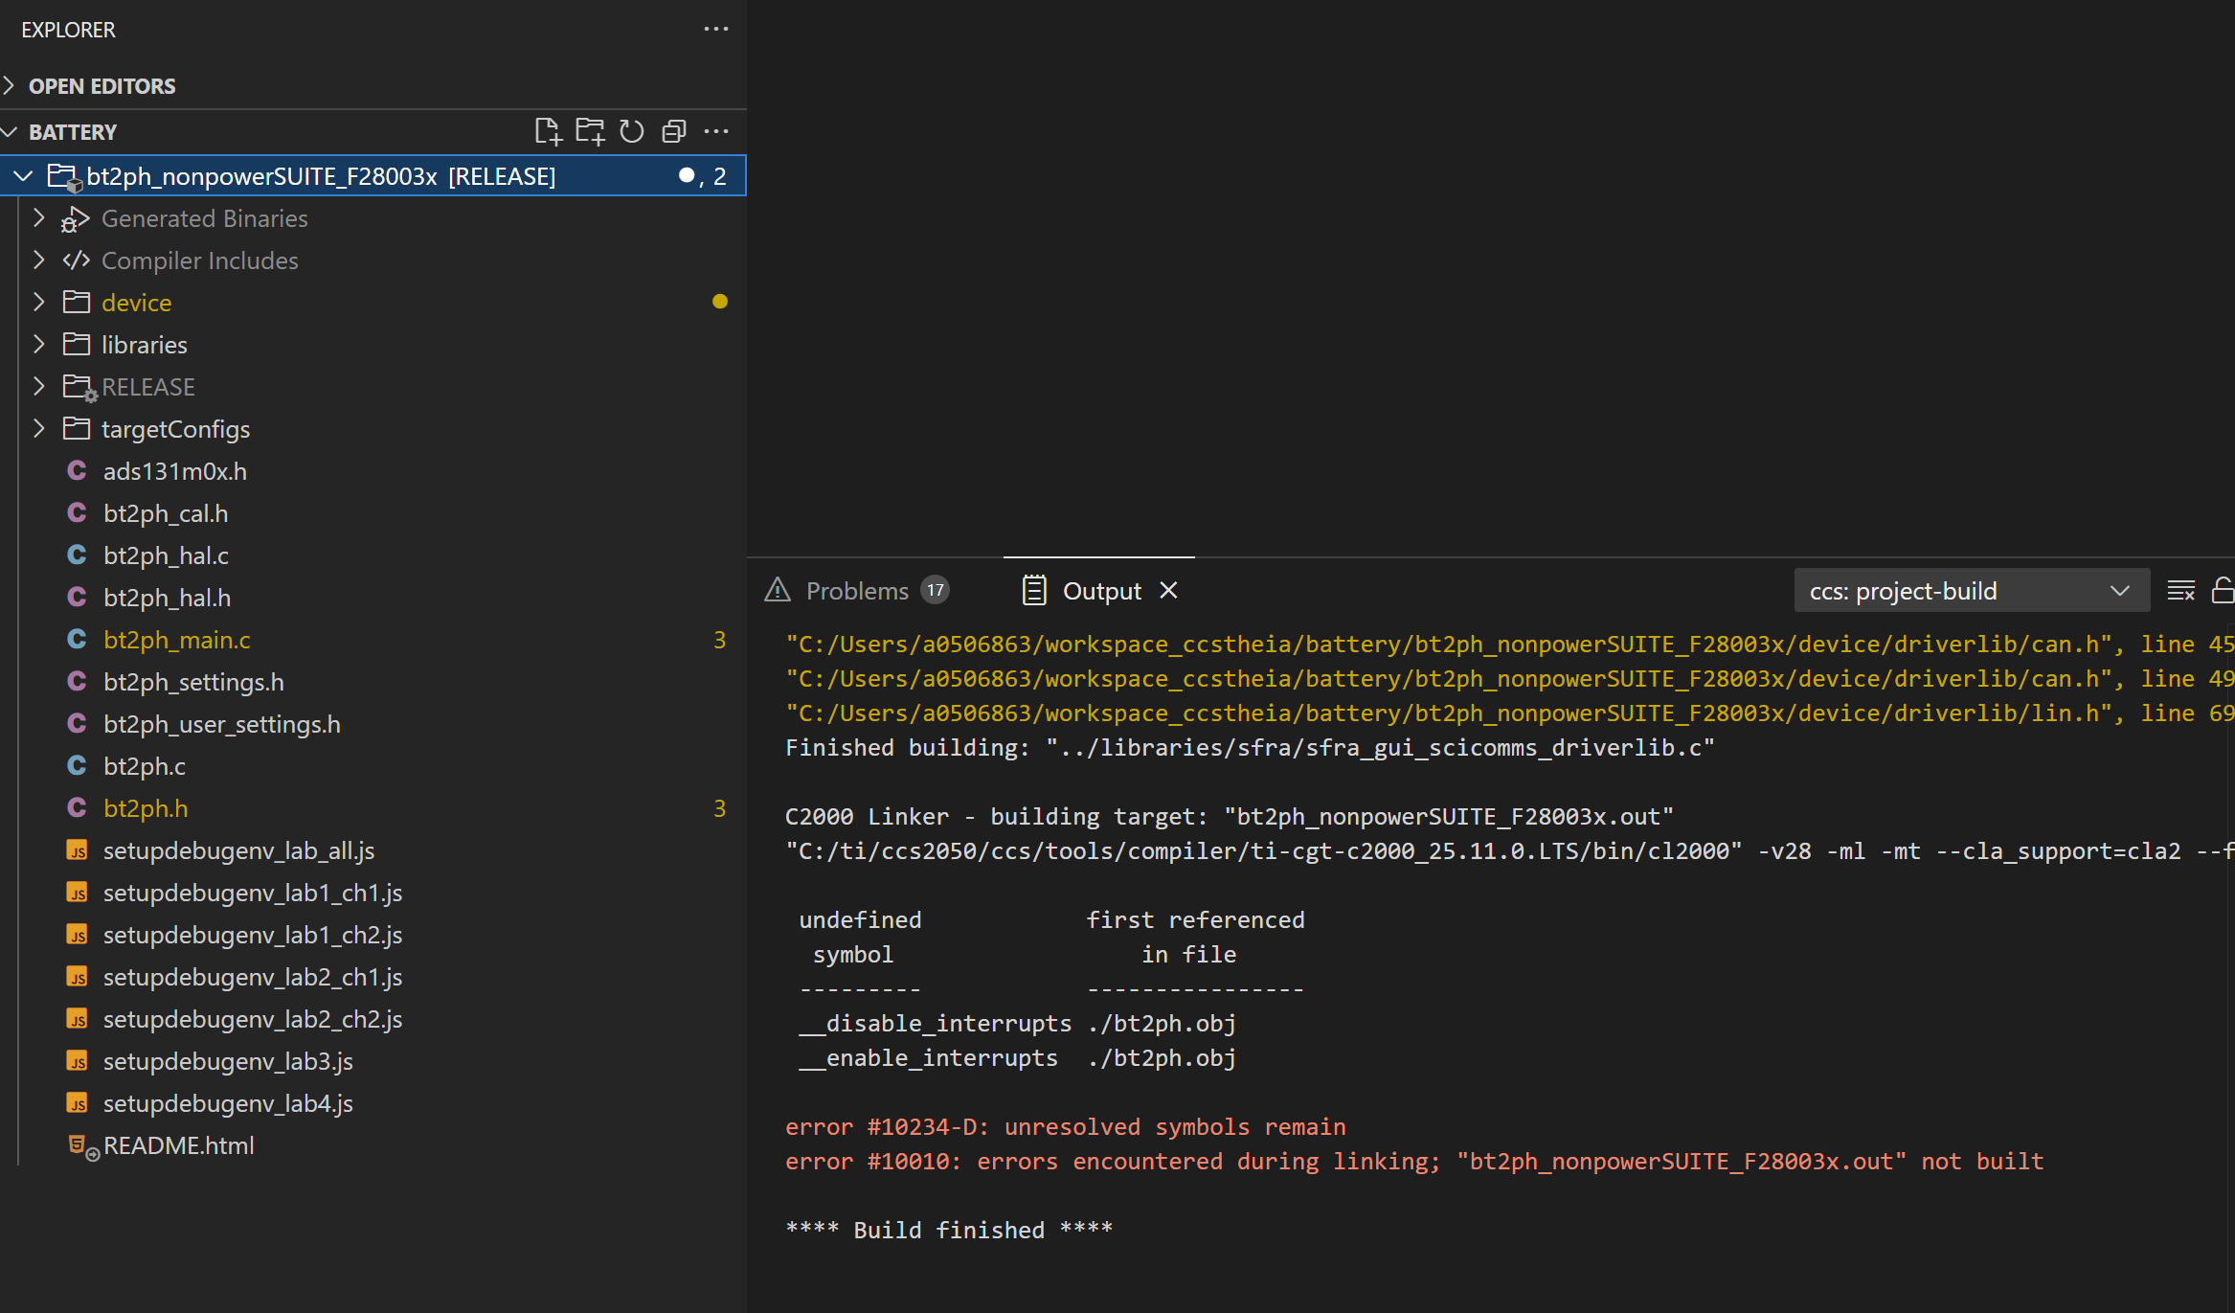Open setupdebugenv_lab3.js script
The width and height of the screenshot is (2235, 1313).
point(228,1061)
